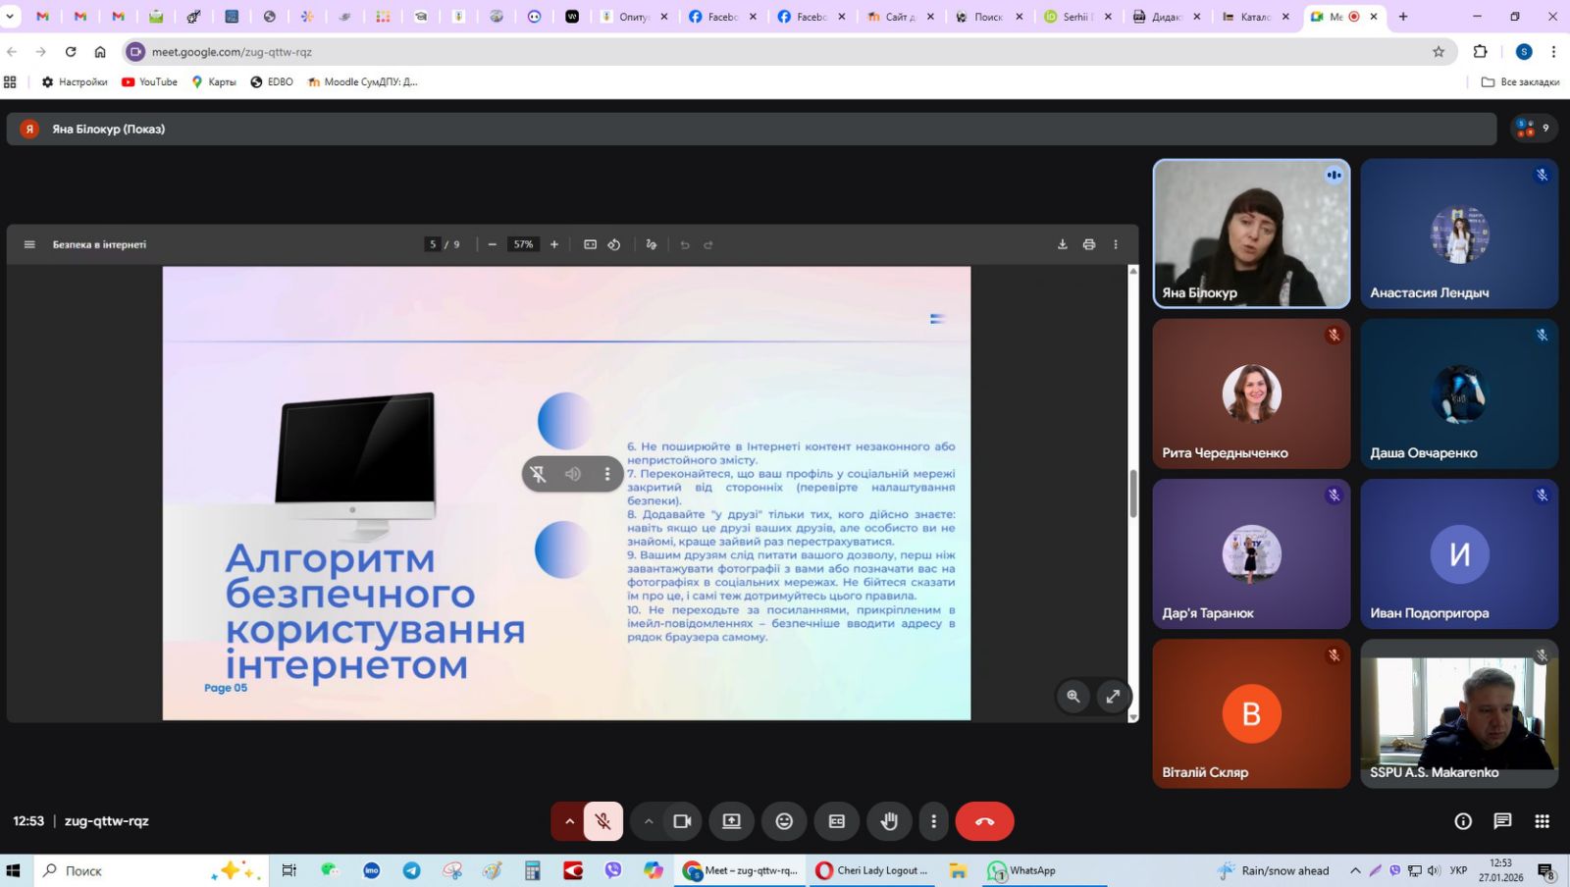
Task: Click the PDF viewer vertical scrollbar
Action: [x=1133, y=494]
